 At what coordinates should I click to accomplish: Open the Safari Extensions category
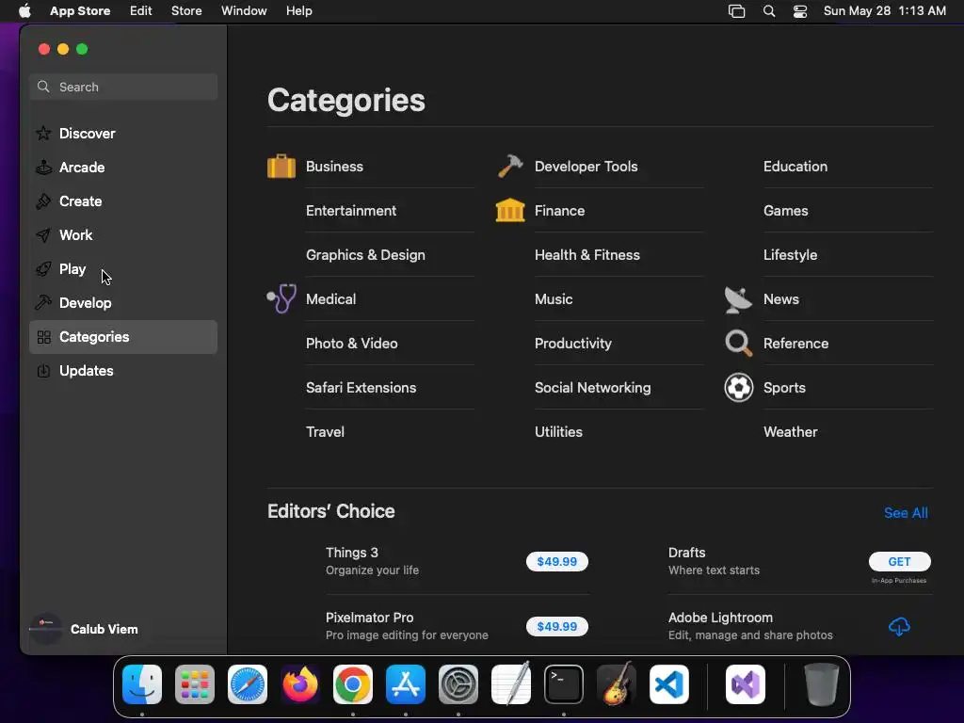[x=361, y=387]
